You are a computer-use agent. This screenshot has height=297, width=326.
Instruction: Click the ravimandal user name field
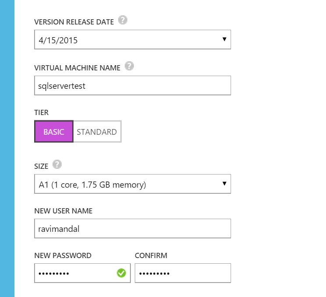click(132, 229)
